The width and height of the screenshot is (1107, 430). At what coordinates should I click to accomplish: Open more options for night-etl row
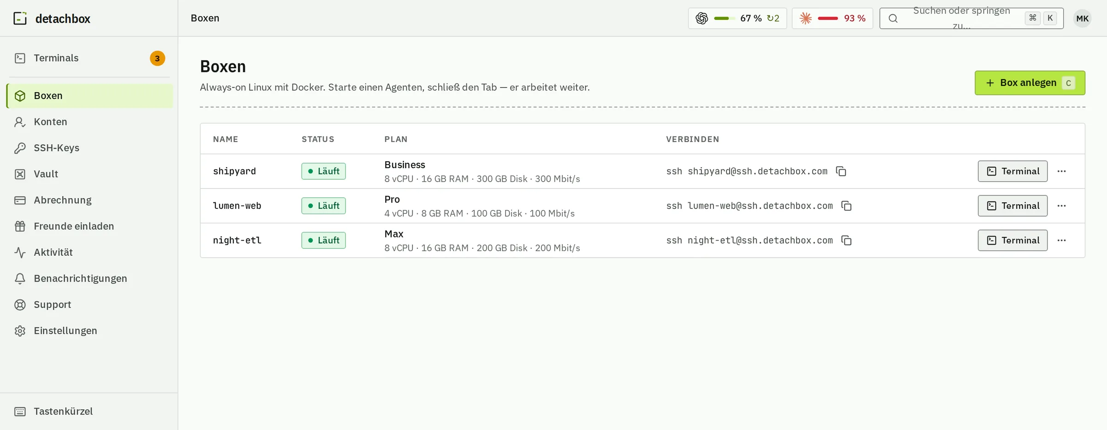(1061, 241)
